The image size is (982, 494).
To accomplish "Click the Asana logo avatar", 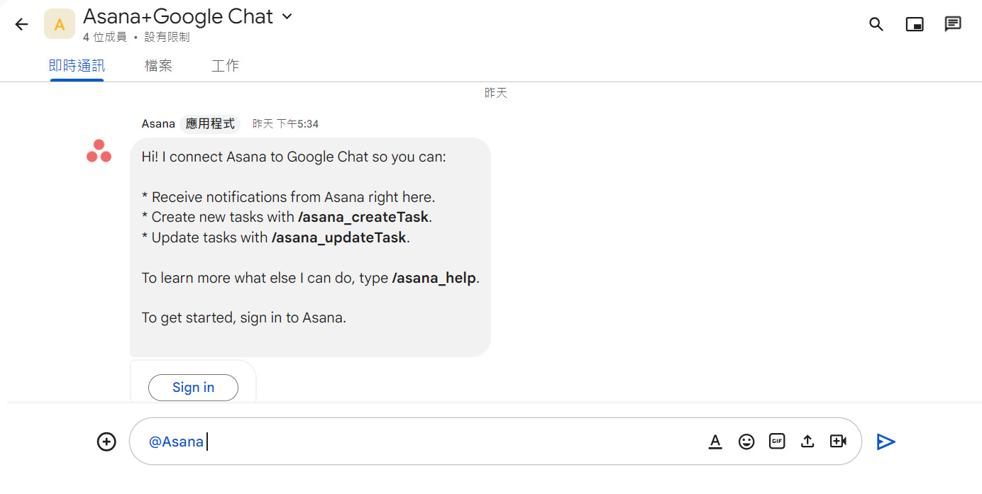I will (x=99, y=151).
